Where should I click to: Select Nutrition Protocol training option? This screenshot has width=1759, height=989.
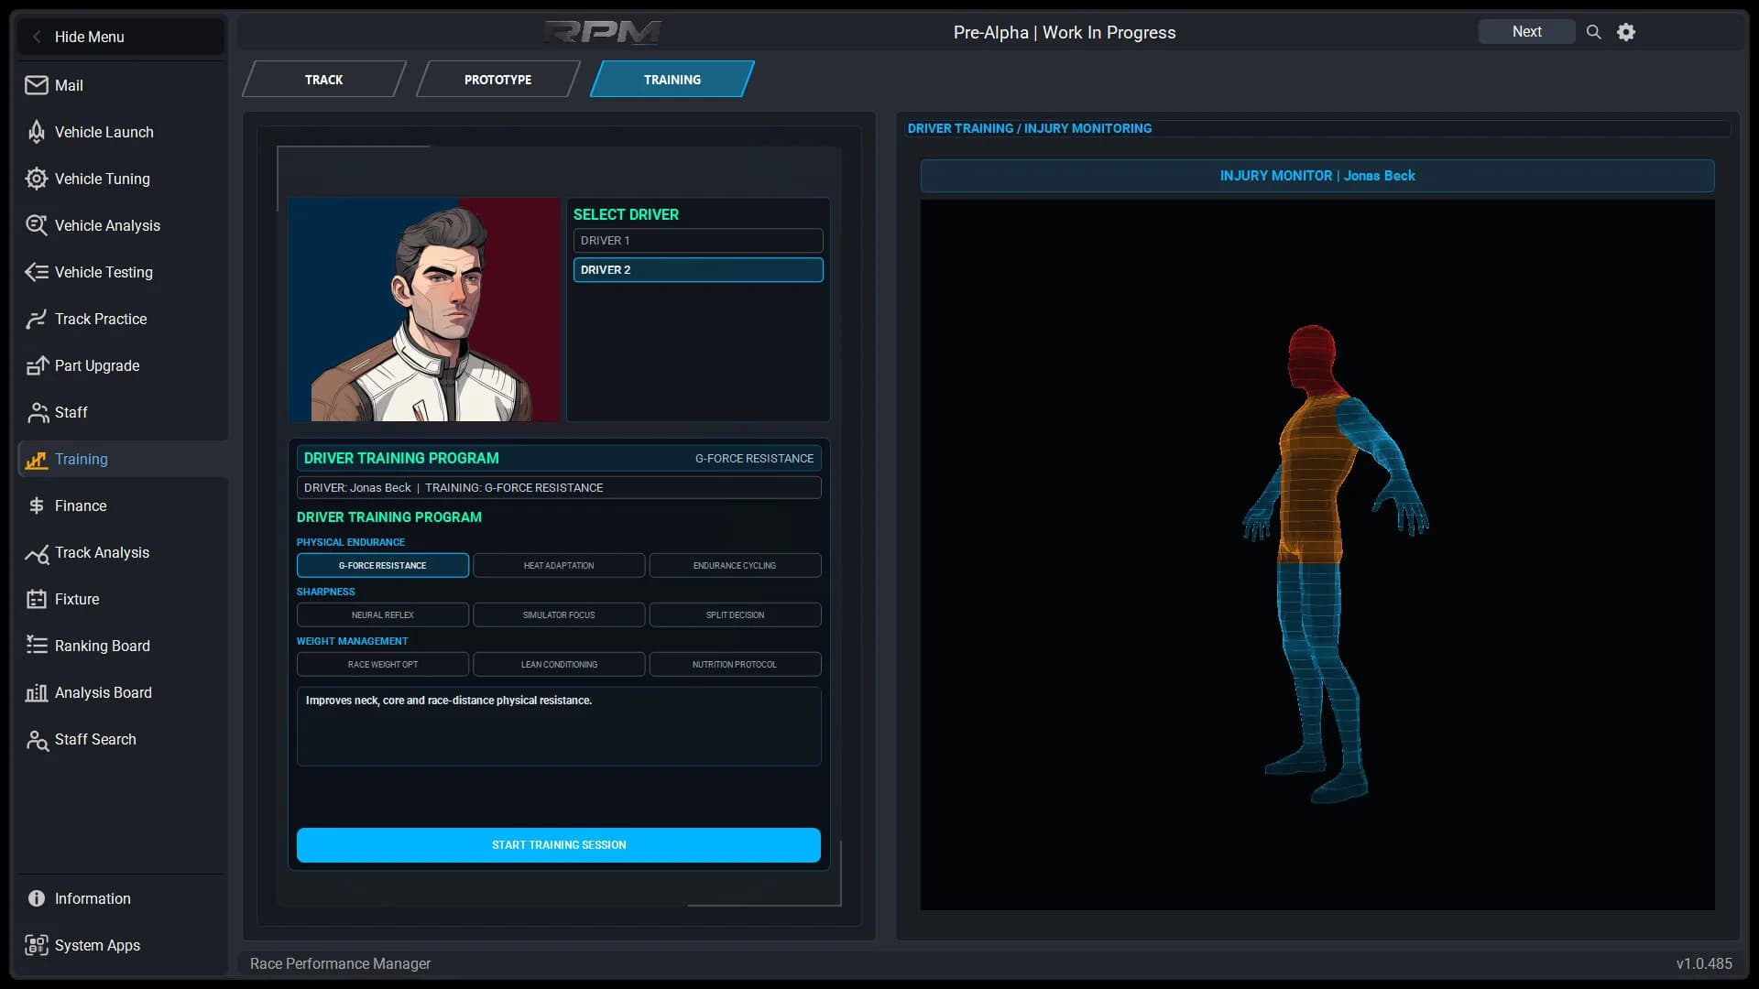click(735, 664)
